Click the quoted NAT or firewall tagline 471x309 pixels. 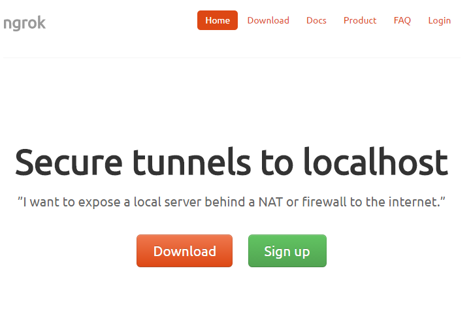(x=231, y=202)
